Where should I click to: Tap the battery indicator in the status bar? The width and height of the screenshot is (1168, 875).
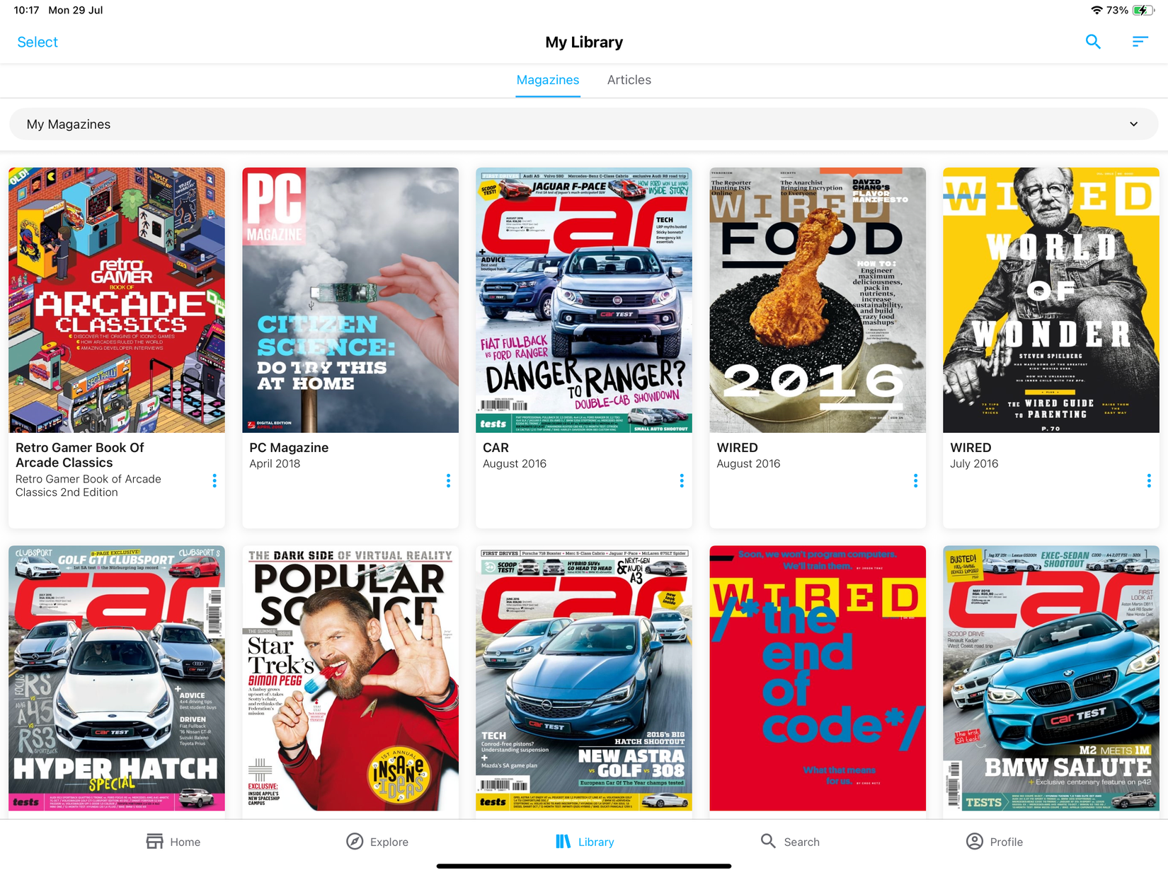(x=1141, y=10)
